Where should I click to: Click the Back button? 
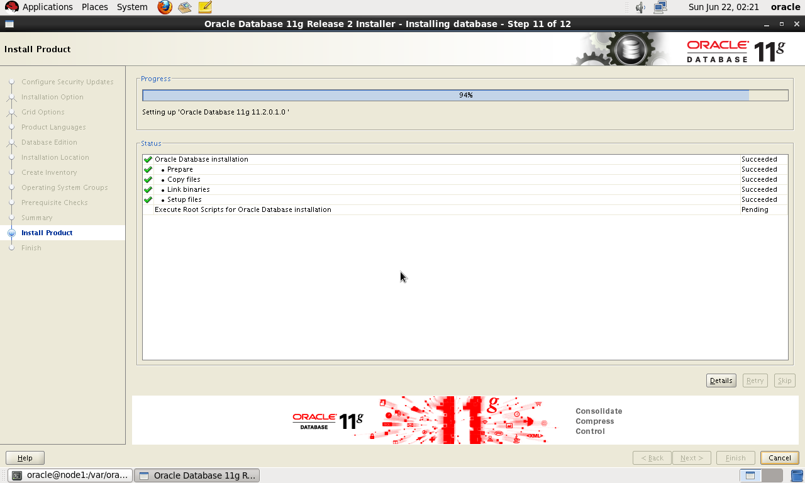click(652, 458)
